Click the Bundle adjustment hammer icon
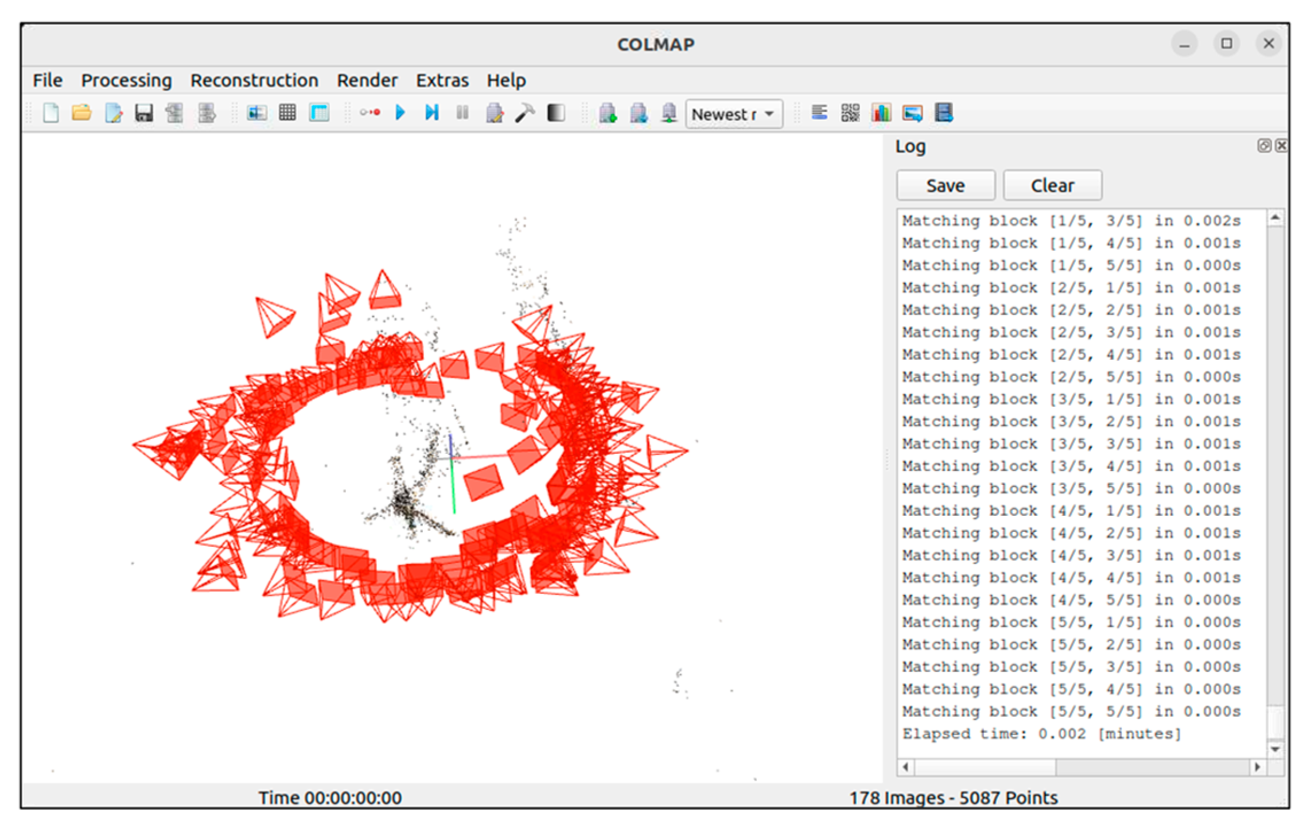Viewport: 1307px width, 829px height. tap(524, 113)
